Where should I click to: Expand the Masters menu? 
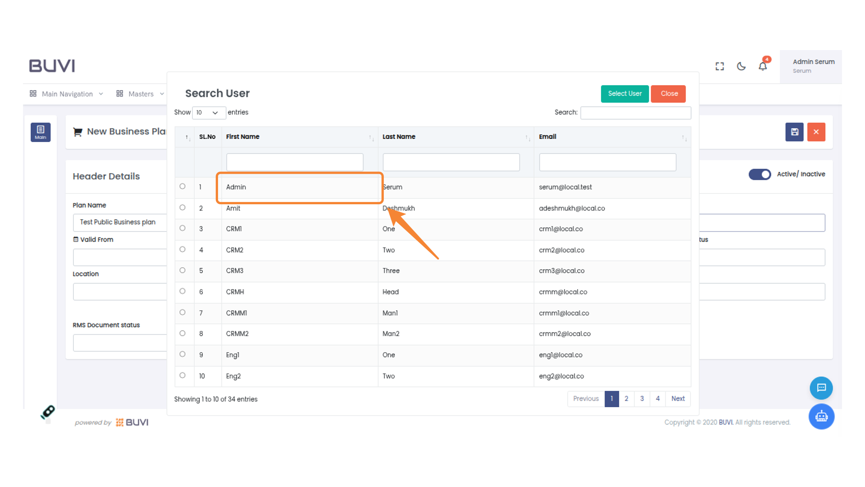coord(140,94)
